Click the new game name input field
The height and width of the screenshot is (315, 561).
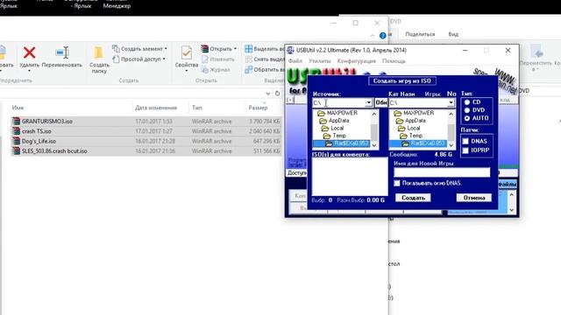(442, 172)
